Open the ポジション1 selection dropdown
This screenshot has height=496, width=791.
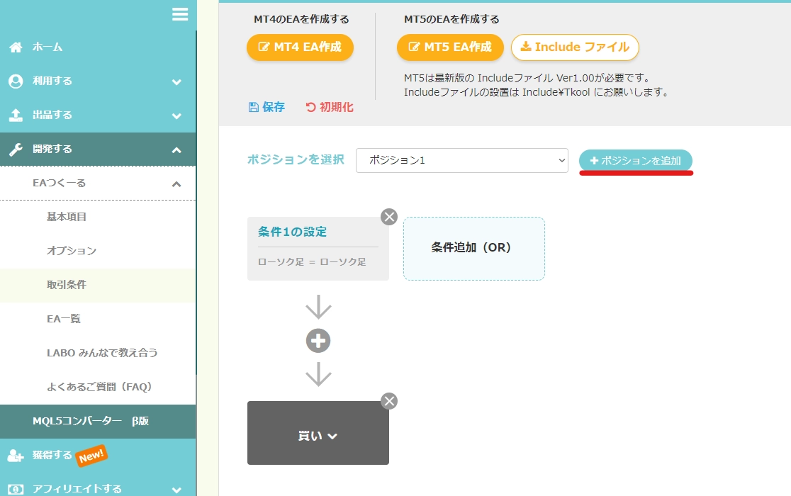pyautogui.click(x=461, y=161)
